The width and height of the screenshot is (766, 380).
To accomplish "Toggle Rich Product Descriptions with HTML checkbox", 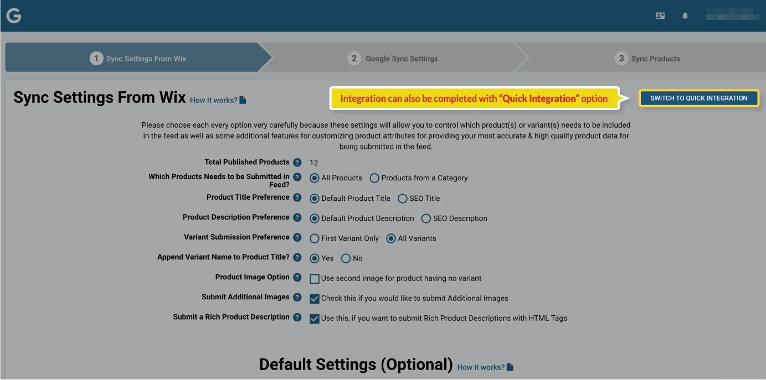I will coord(315,319).
